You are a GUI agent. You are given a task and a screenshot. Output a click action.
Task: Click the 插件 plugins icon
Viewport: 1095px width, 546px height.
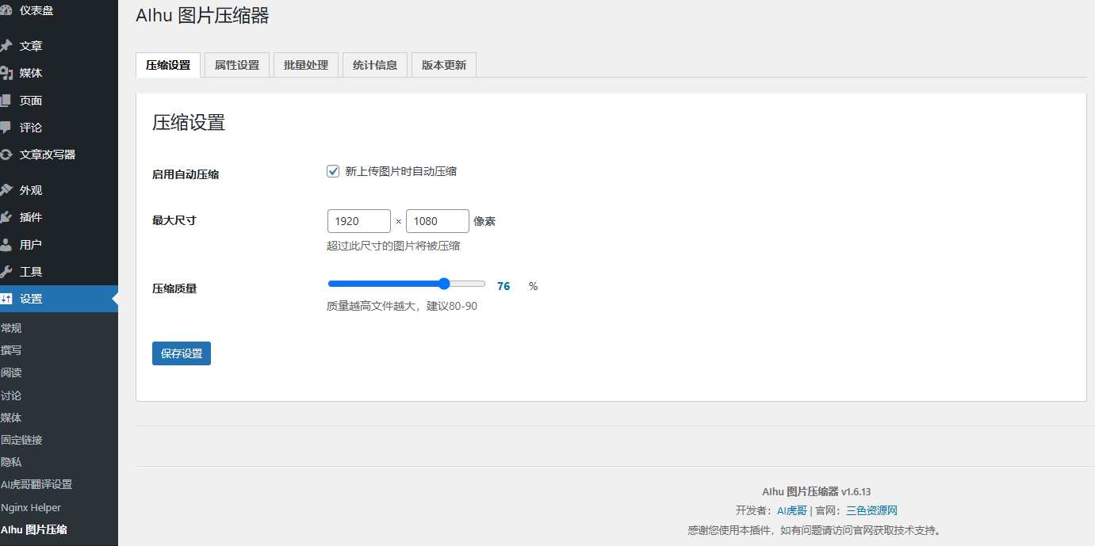11,216
